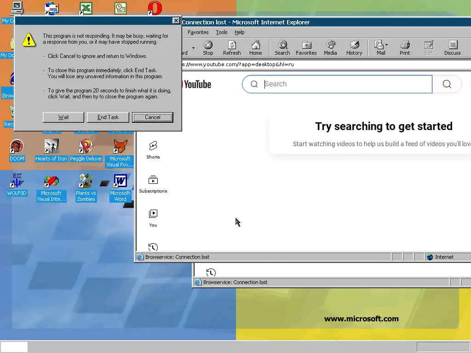
Task: Select the Opera desktop shortcut
Action: 155,8
